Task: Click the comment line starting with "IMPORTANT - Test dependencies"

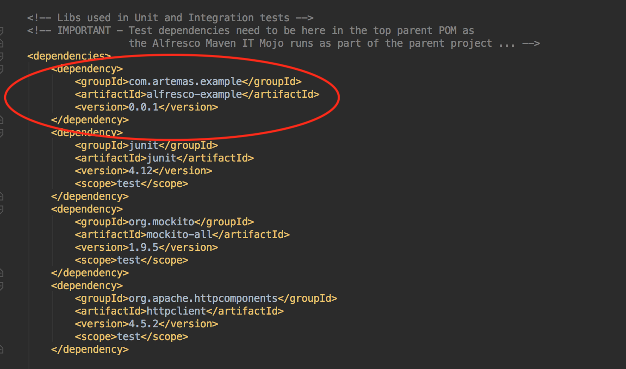Action: [x=251, y=31]
